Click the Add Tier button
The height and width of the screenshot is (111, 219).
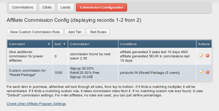click(75, 32)
